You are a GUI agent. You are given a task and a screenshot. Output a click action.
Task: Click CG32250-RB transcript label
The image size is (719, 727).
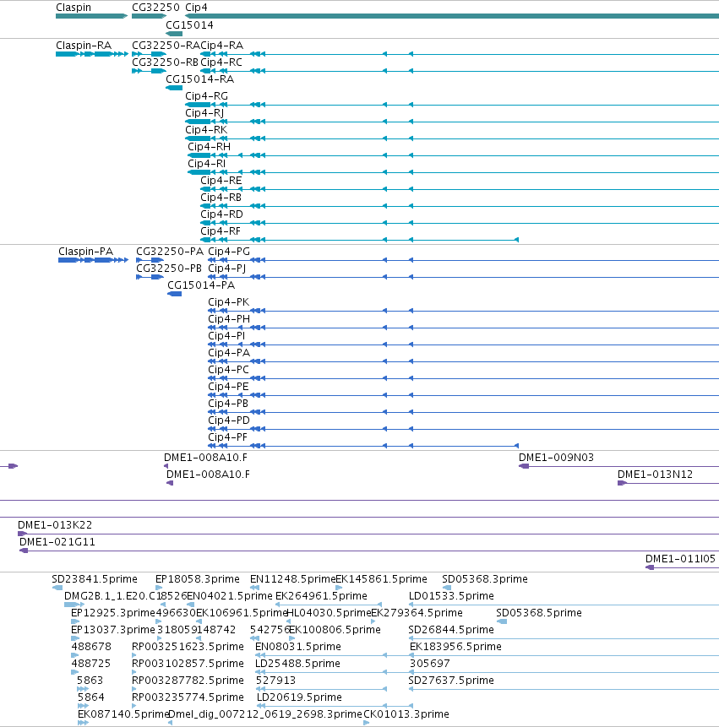click(165, 62)
